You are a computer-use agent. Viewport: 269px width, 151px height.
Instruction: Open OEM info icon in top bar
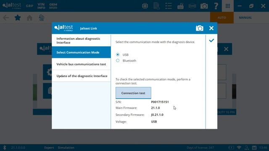click(x=53, y=6)
